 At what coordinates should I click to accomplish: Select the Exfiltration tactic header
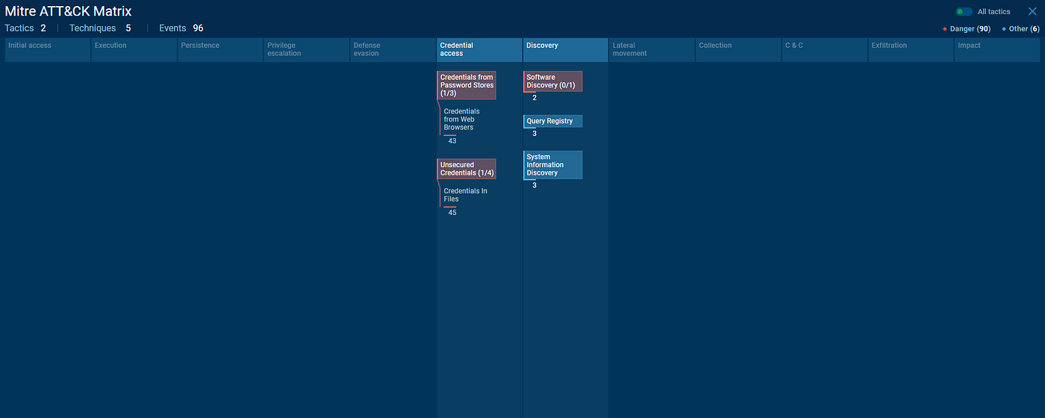pyautogui.click(x=911, y=50)
